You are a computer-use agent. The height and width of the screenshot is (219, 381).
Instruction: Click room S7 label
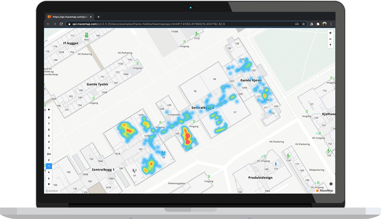235,112
